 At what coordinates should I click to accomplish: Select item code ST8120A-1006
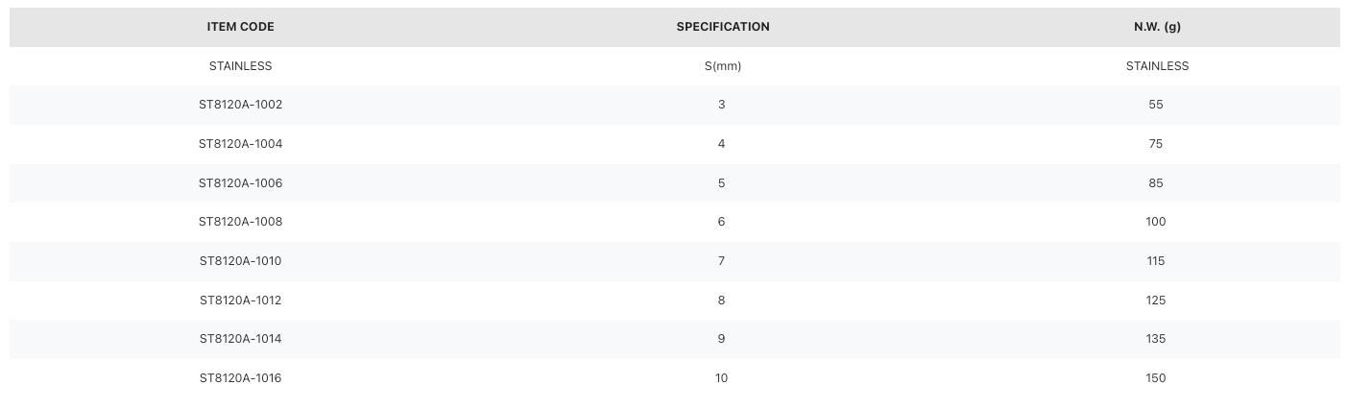coord(240,182)
